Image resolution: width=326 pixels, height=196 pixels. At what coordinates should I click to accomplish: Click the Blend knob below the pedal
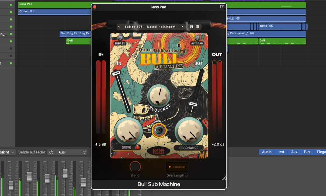[x=135, y=166]
